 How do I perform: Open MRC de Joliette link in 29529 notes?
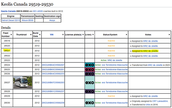[150, 96]
